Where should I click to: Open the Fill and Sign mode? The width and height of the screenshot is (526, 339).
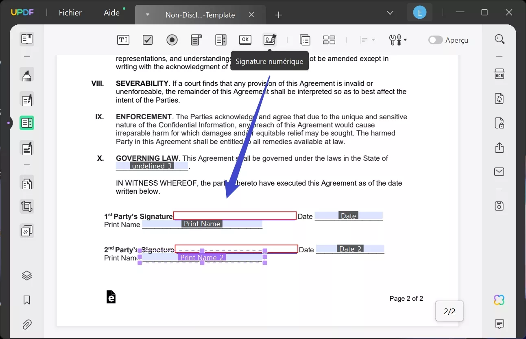tap(27, 148)
